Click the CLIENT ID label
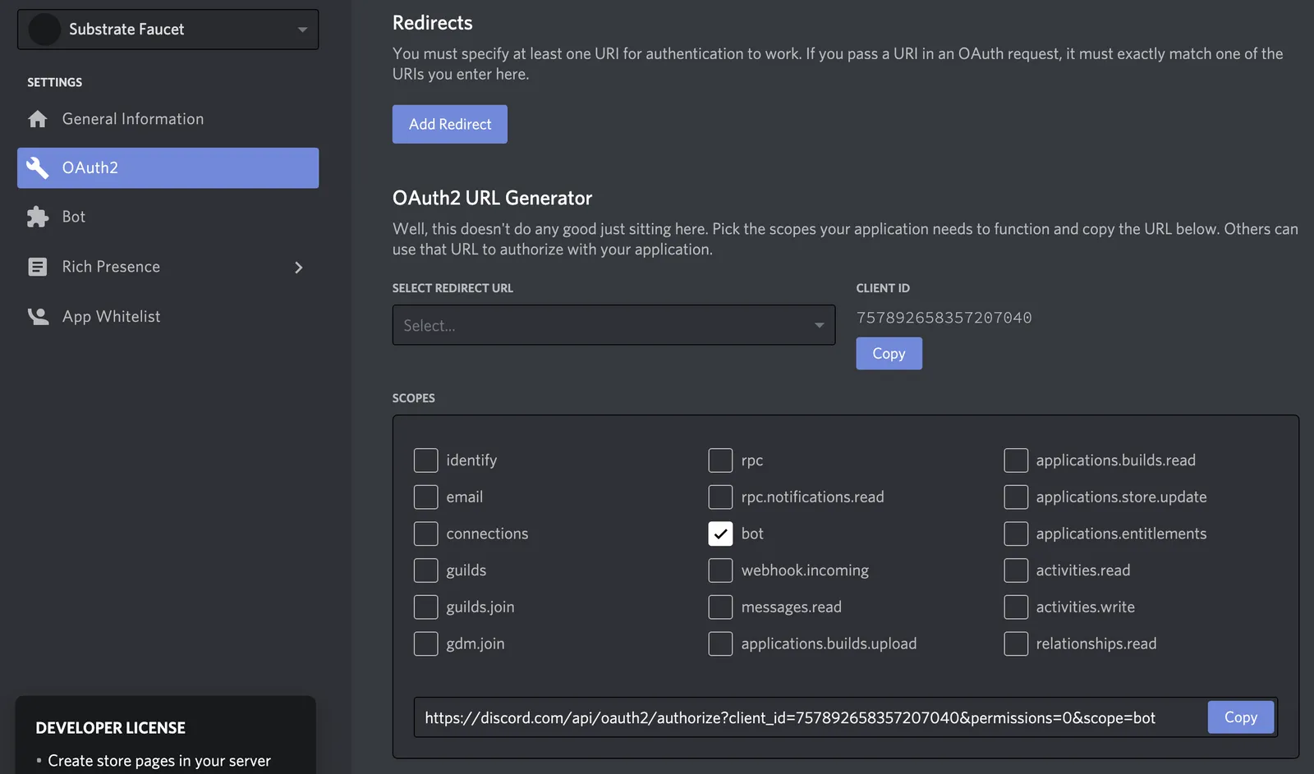Screen dimensions: 1314x774 tap(883, 288)
